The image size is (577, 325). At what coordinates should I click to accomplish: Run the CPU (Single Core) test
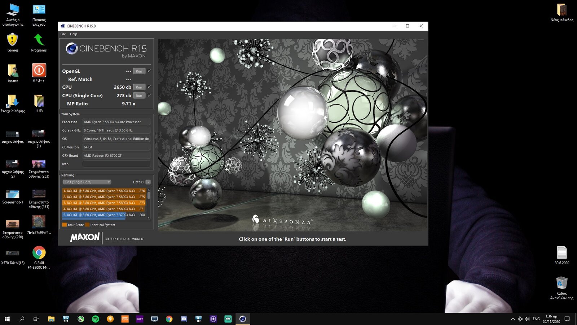pyautogui.click(x=139, y=95)
